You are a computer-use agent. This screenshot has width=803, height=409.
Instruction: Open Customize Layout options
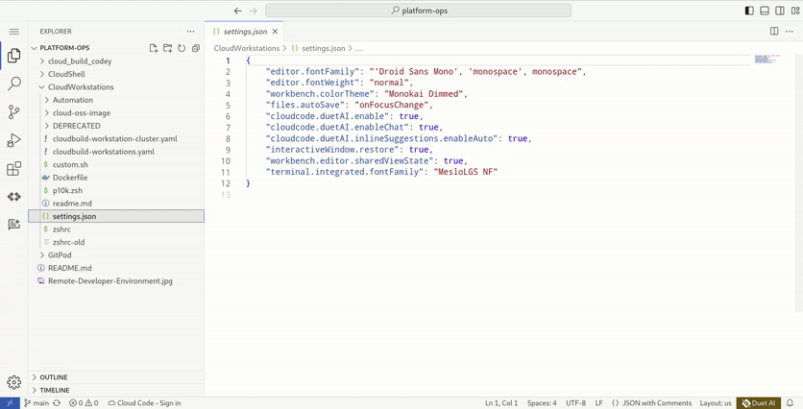coord(794,11)
